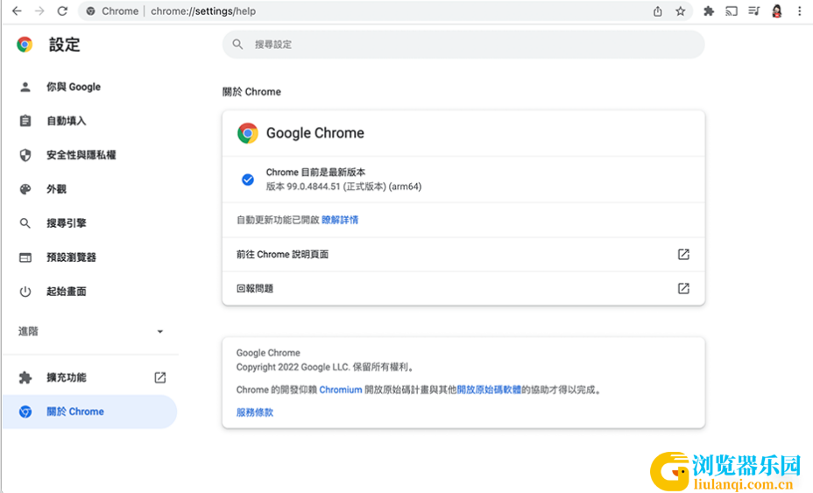Screen dimensions: 813x493
Task: Click the 搜尋設定 search field
Action: pyautogui.click(x=463, y=45)
